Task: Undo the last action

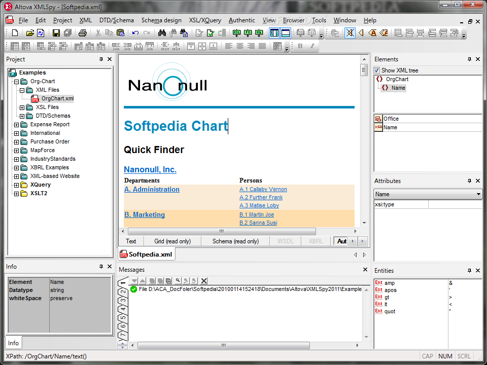Action: (135, 33)
